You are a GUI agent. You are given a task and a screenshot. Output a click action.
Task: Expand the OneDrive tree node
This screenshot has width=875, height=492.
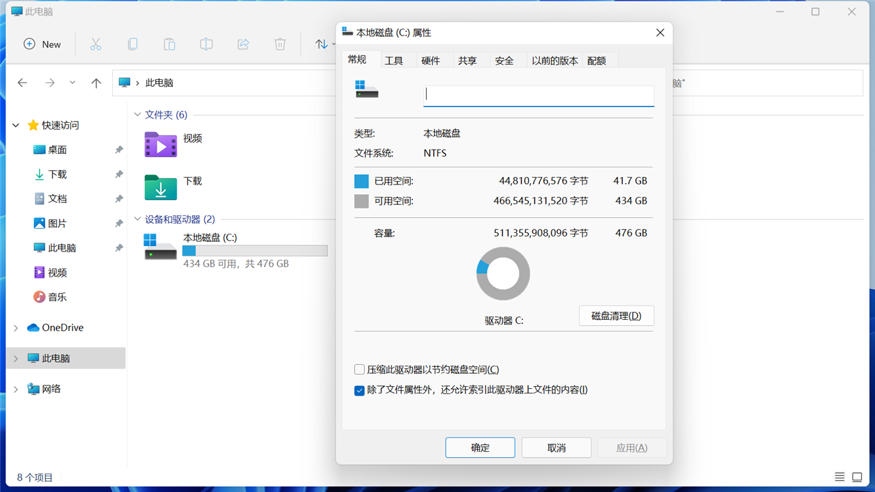point(16,328)
